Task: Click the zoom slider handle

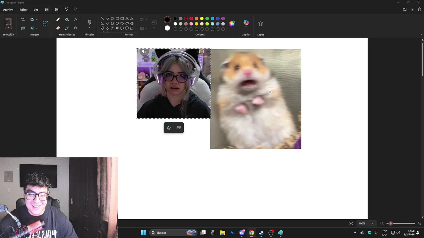Action: 391,223
